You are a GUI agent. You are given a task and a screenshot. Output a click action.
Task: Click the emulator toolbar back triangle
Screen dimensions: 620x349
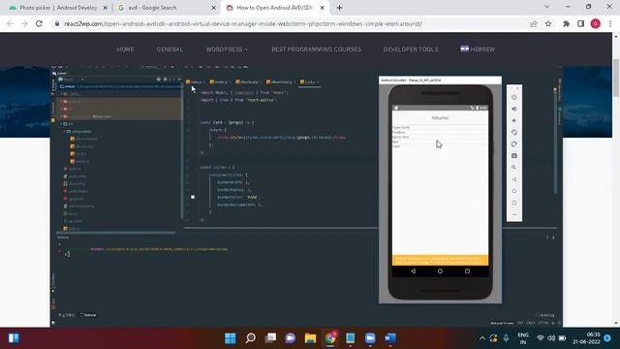point(514,179)
